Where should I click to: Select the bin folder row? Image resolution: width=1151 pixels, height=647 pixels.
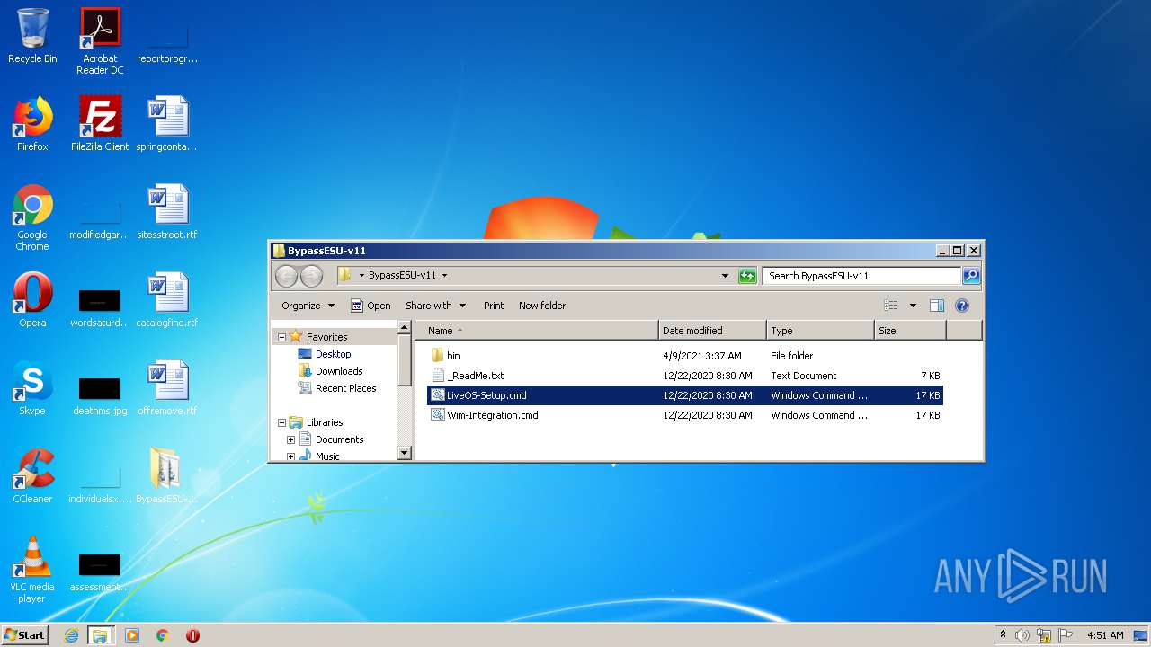[685, 356]
